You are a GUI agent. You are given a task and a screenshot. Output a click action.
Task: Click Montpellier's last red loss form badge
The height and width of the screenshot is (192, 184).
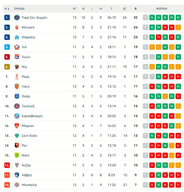pyautogui.click(x=178, y=185)
